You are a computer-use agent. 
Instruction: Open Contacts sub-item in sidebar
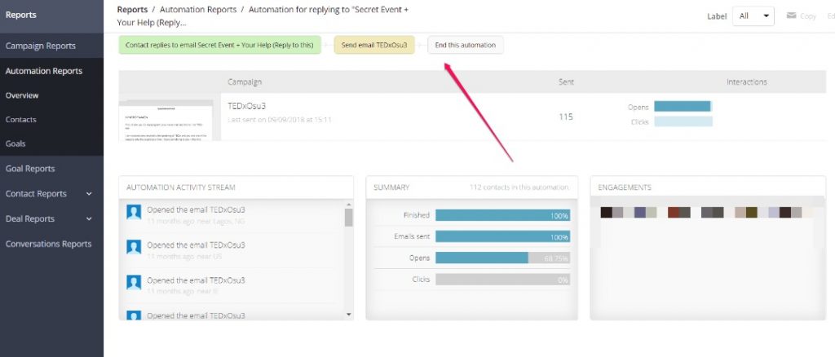(21, 120)
